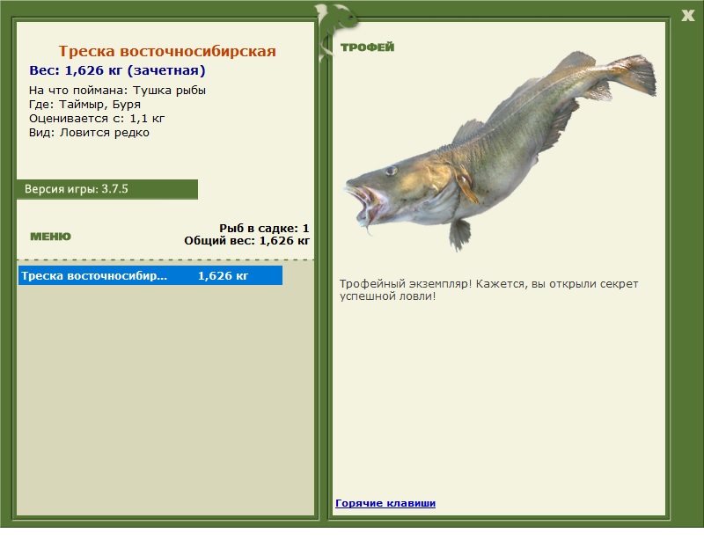Click the Трофейный экземпляр message text
This screenshot has width=704, height=540.
coord(488,290)
